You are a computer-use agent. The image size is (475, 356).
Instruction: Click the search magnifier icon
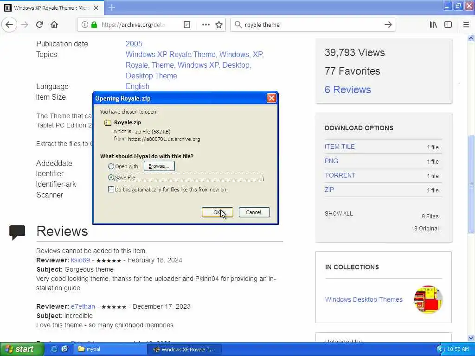238,25
